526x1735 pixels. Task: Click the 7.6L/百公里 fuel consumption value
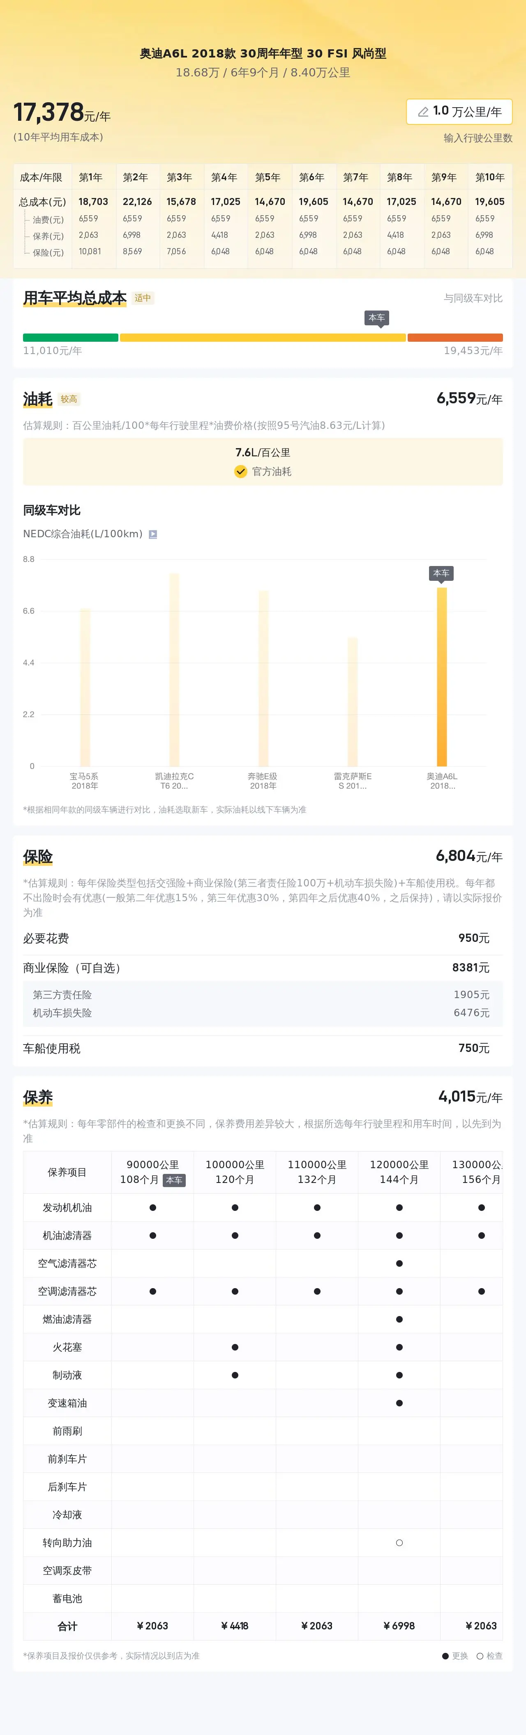coord(263,453)
